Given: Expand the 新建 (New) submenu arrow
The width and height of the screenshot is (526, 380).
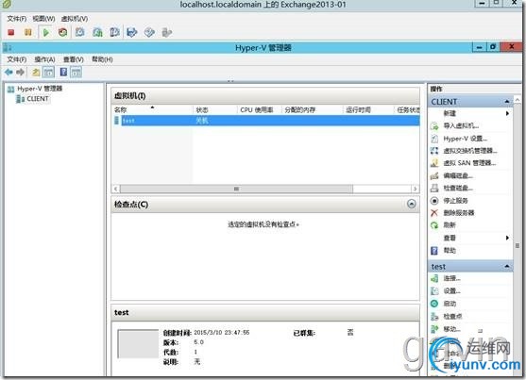Looking at the screenshot, I should point(507,113).
